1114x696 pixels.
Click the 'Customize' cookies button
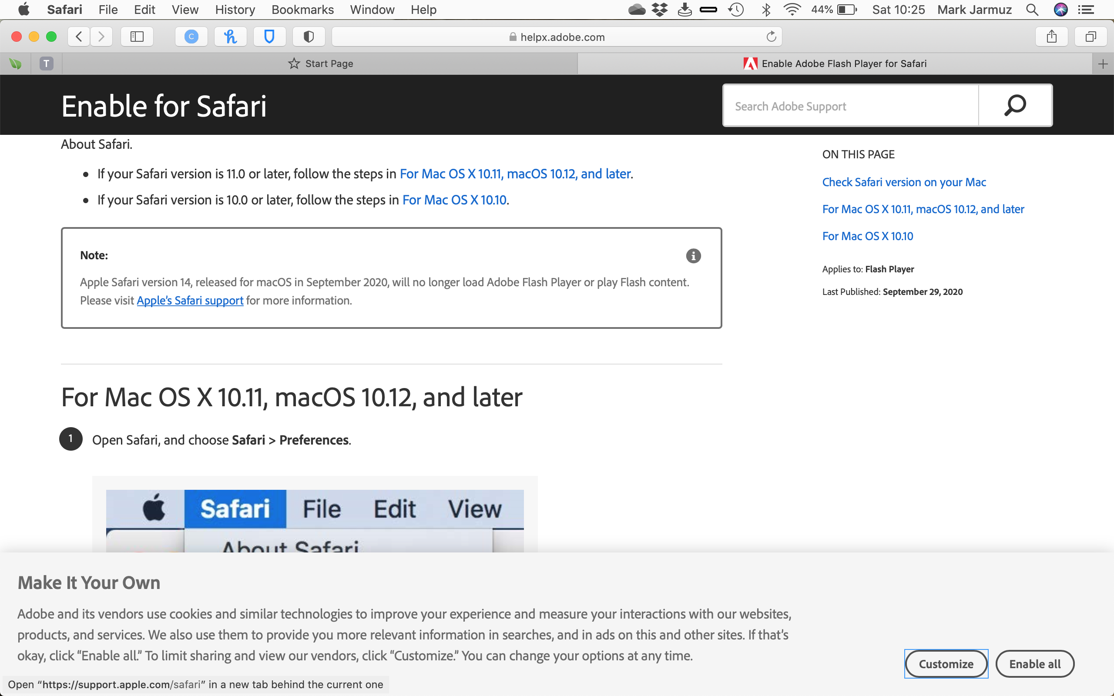click(x=946, y=664)
